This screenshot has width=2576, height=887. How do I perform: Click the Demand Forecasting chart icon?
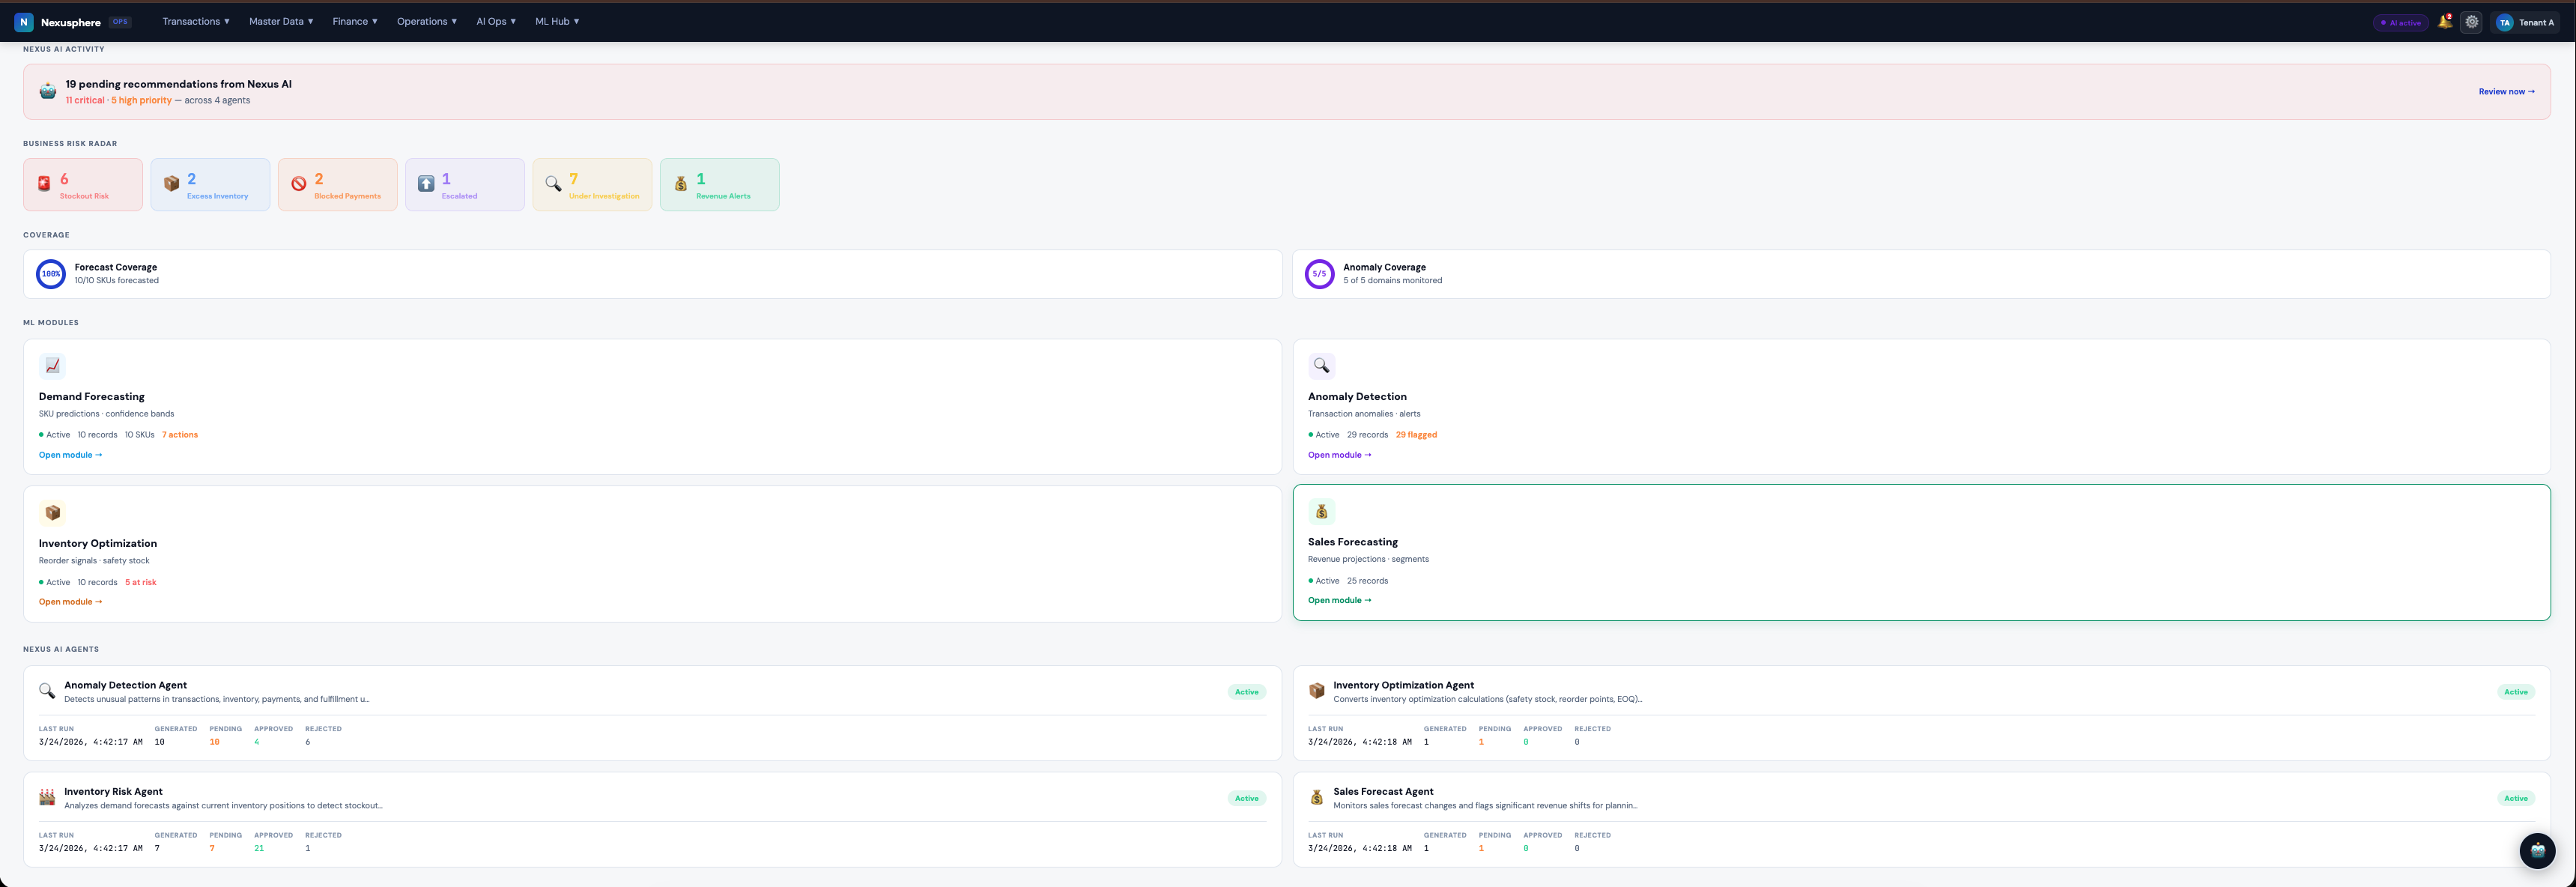[x=52, y=366]
